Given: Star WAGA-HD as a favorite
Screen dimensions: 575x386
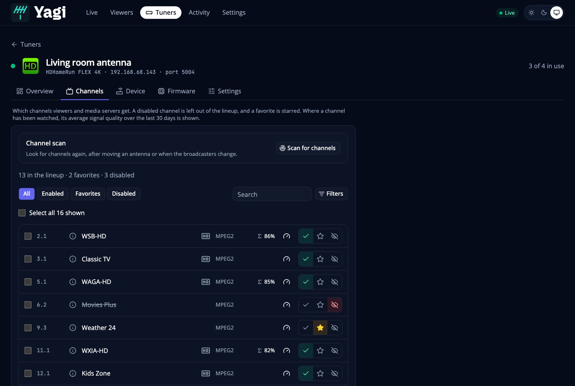Looking at the screenshot, I should (320, 282).
